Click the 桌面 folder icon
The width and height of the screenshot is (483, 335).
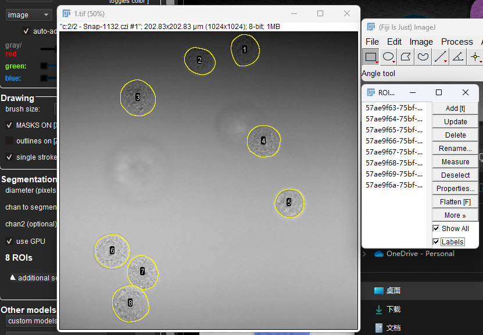(x=378, y=291)
